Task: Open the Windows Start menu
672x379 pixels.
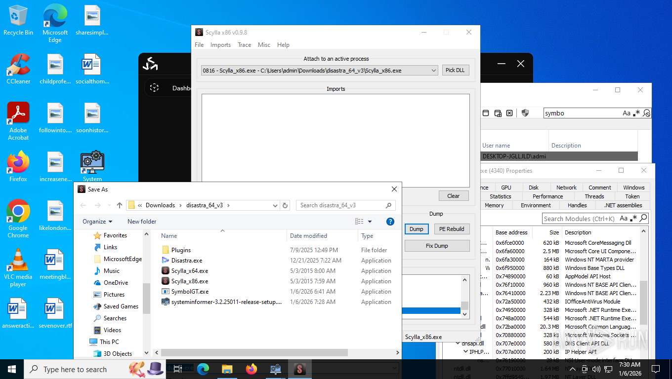Action: 12,369
